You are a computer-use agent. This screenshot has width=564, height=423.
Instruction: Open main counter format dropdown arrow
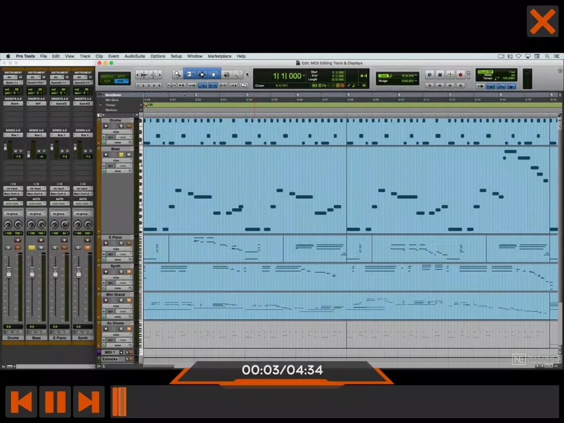[x=304, y=76]
